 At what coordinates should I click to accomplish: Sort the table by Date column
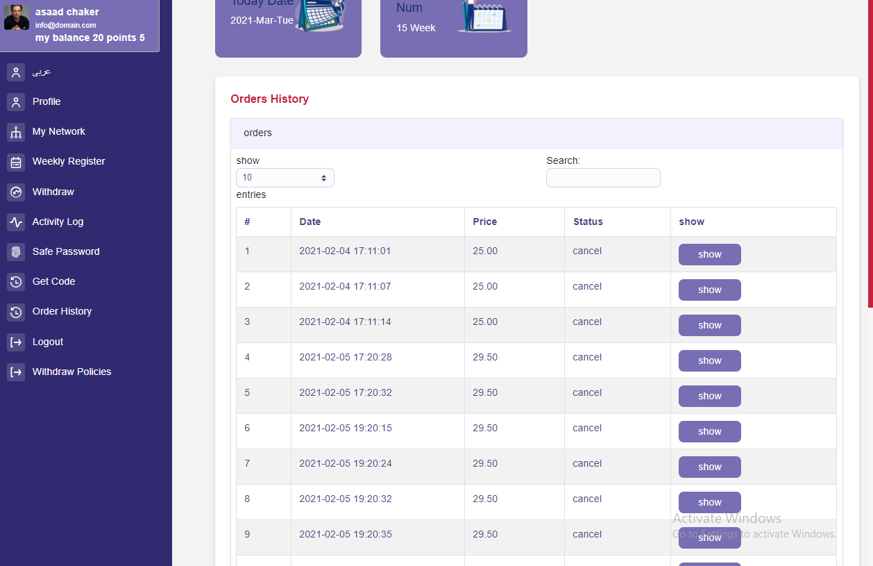click(310, 222)
